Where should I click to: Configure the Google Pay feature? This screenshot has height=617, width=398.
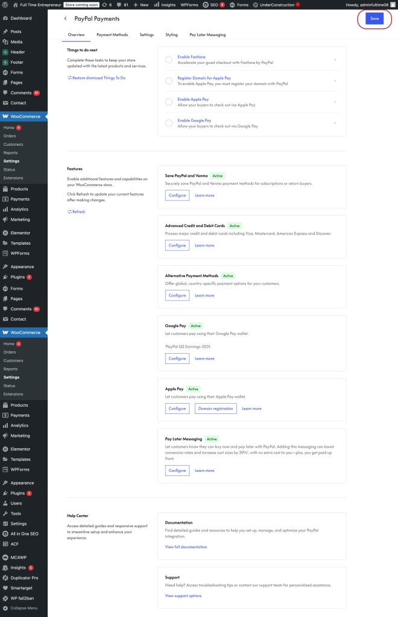[x=177, y=359]
